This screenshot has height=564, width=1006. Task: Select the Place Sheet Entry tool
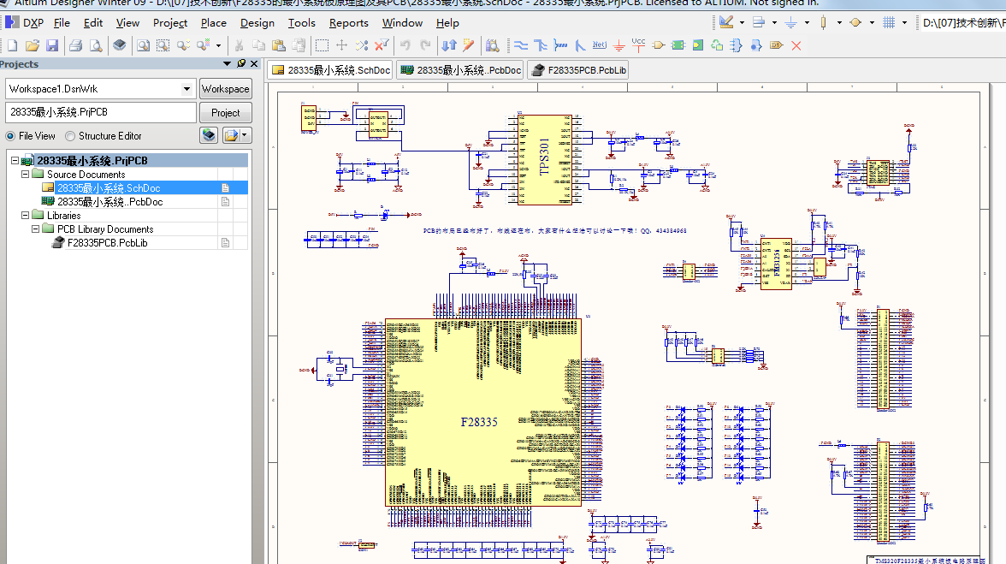[x=698, y=45]
